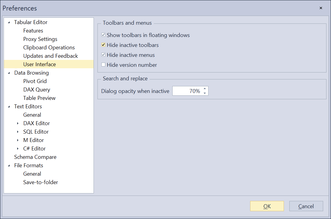Open the Save-to-folder settings

point(40,182)
